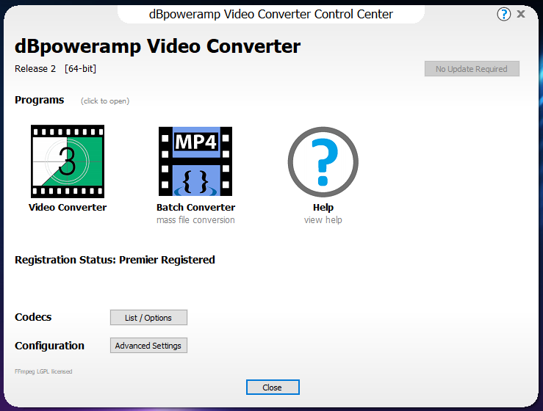Click the title bar help question icon
This screenshot has width=543, height=411.
click(x=503, y=14)
